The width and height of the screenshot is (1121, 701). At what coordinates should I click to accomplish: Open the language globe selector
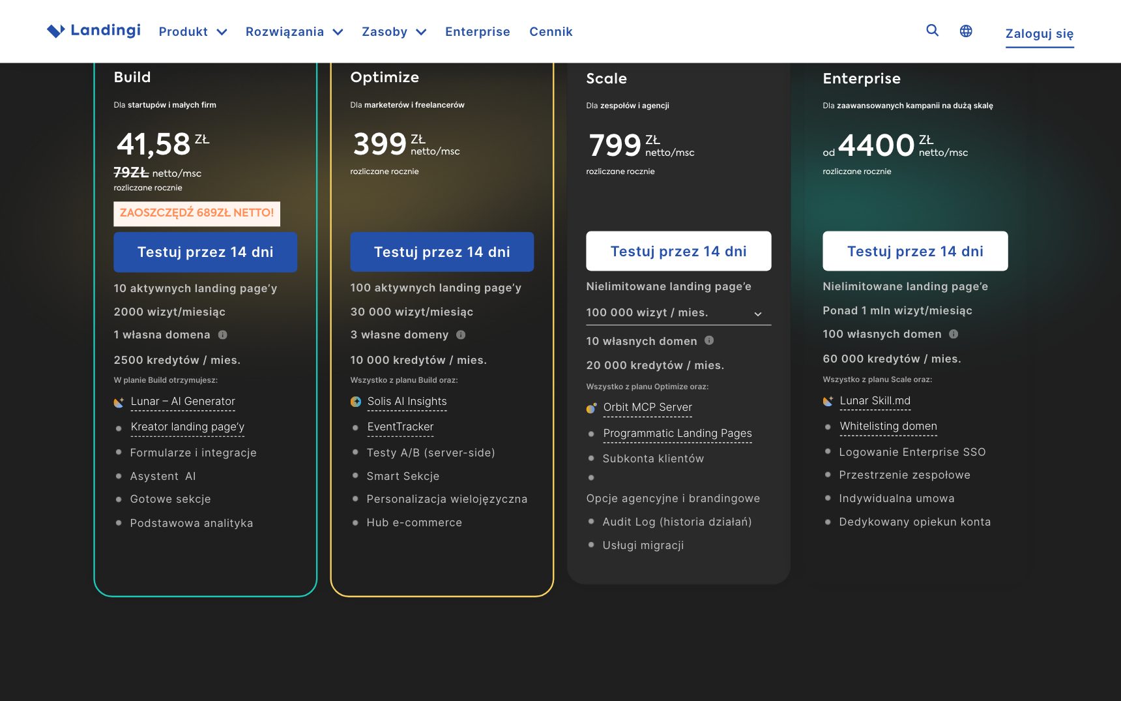[x=966, y=31]
